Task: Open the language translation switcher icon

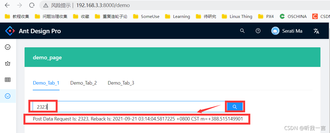Action: tap(316, 31)
